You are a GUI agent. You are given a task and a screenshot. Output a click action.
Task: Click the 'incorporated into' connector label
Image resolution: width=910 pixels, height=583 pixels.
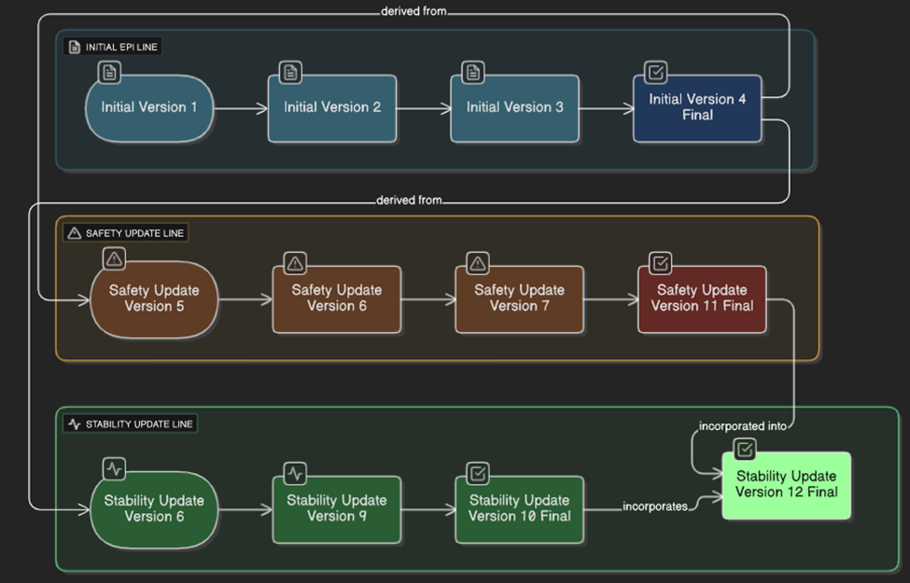click(744, 426)
